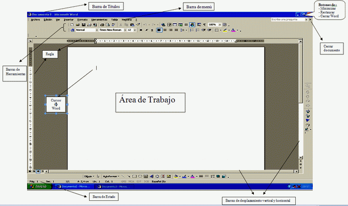Decrease the paragraph indent
Viewport: 348px width, 206px height.
click(x=203, y=30)
